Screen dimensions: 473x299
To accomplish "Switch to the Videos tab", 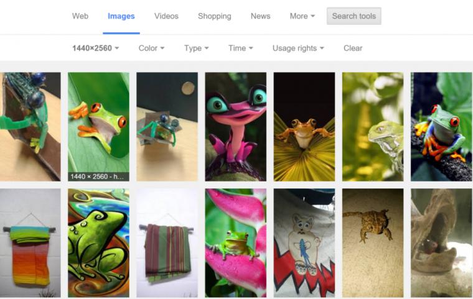I will tap(166, 16).
